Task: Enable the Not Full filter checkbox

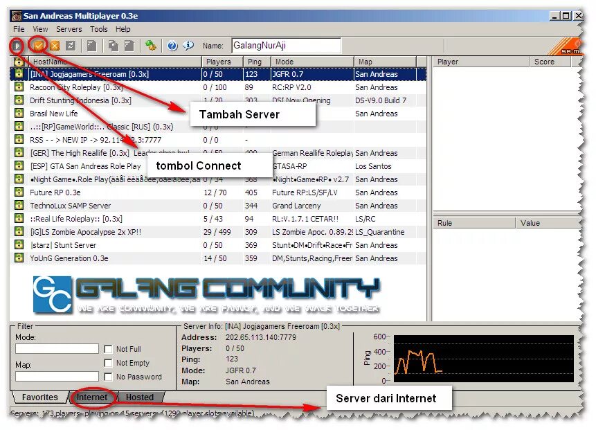Action: [x=108, y=349]
